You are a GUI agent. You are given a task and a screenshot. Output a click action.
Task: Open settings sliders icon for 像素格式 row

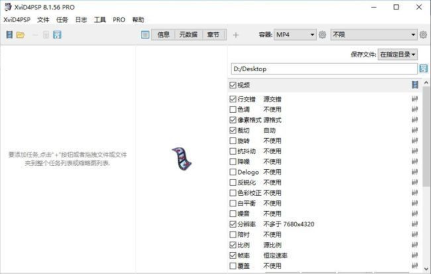[415, 120]
